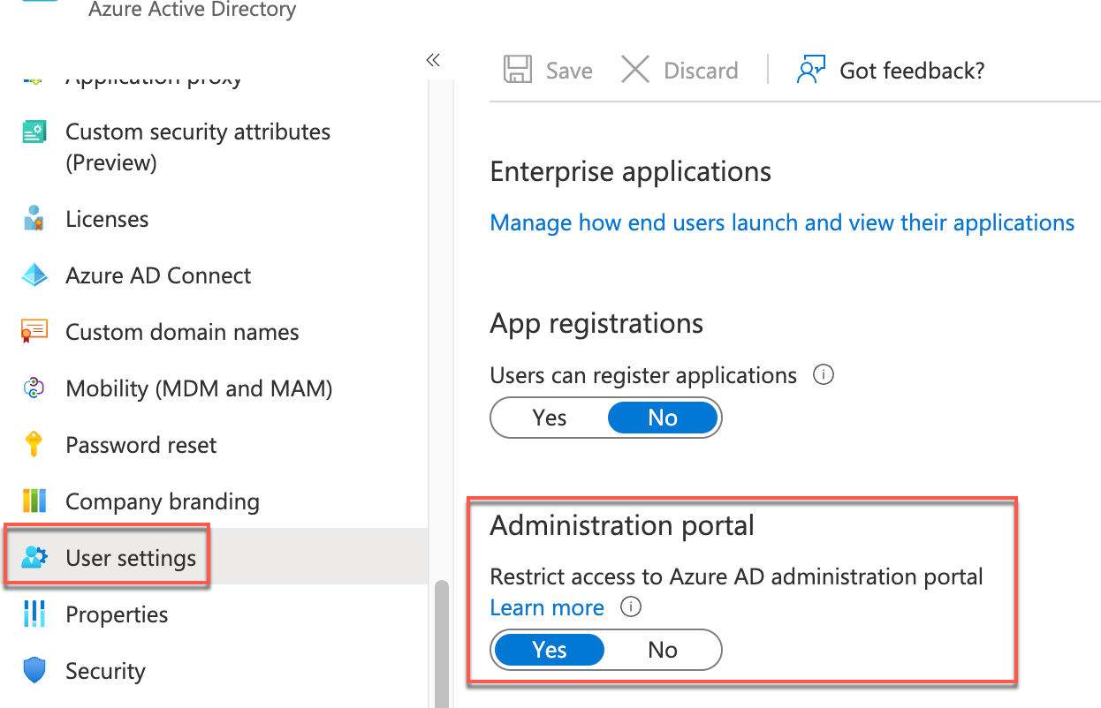Click the feedback person icon
1101x708 pixels.
click(810, 70)
